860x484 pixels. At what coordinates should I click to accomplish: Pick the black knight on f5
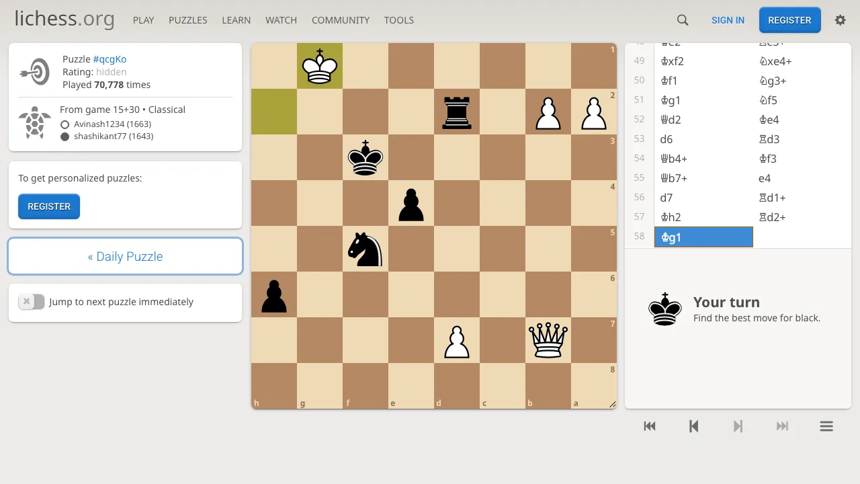[365, 249]
